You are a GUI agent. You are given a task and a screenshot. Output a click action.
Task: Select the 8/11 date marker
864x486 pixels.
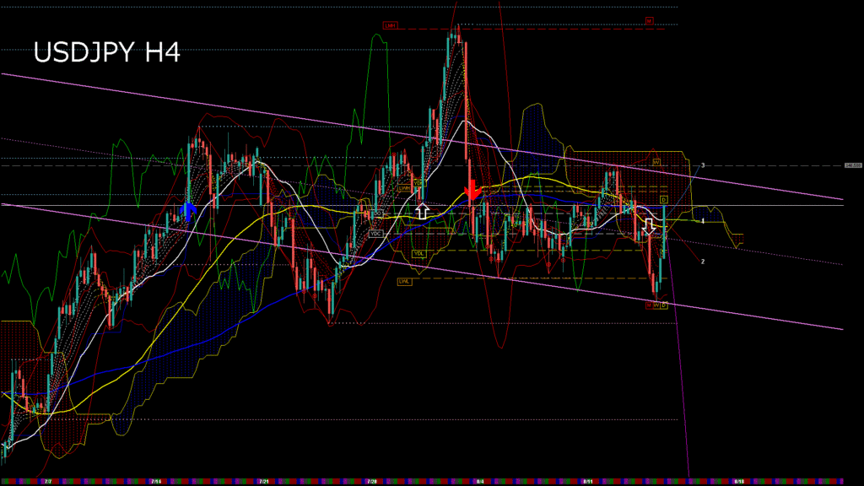click(x=587, y=481)
